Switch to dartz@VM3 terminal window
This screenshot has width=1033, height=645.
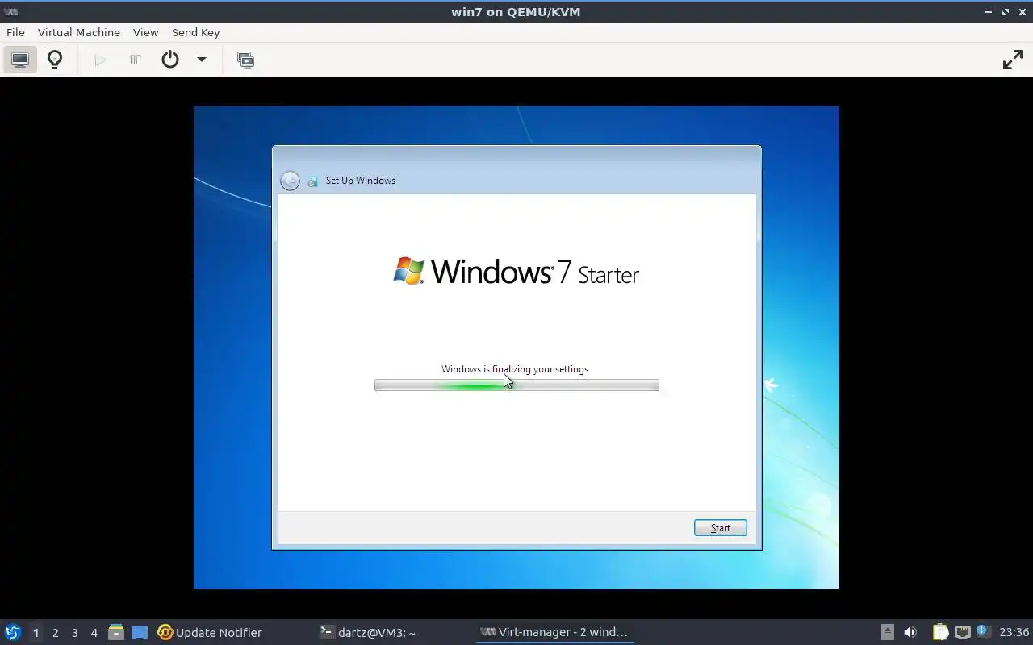pos(367,632)
